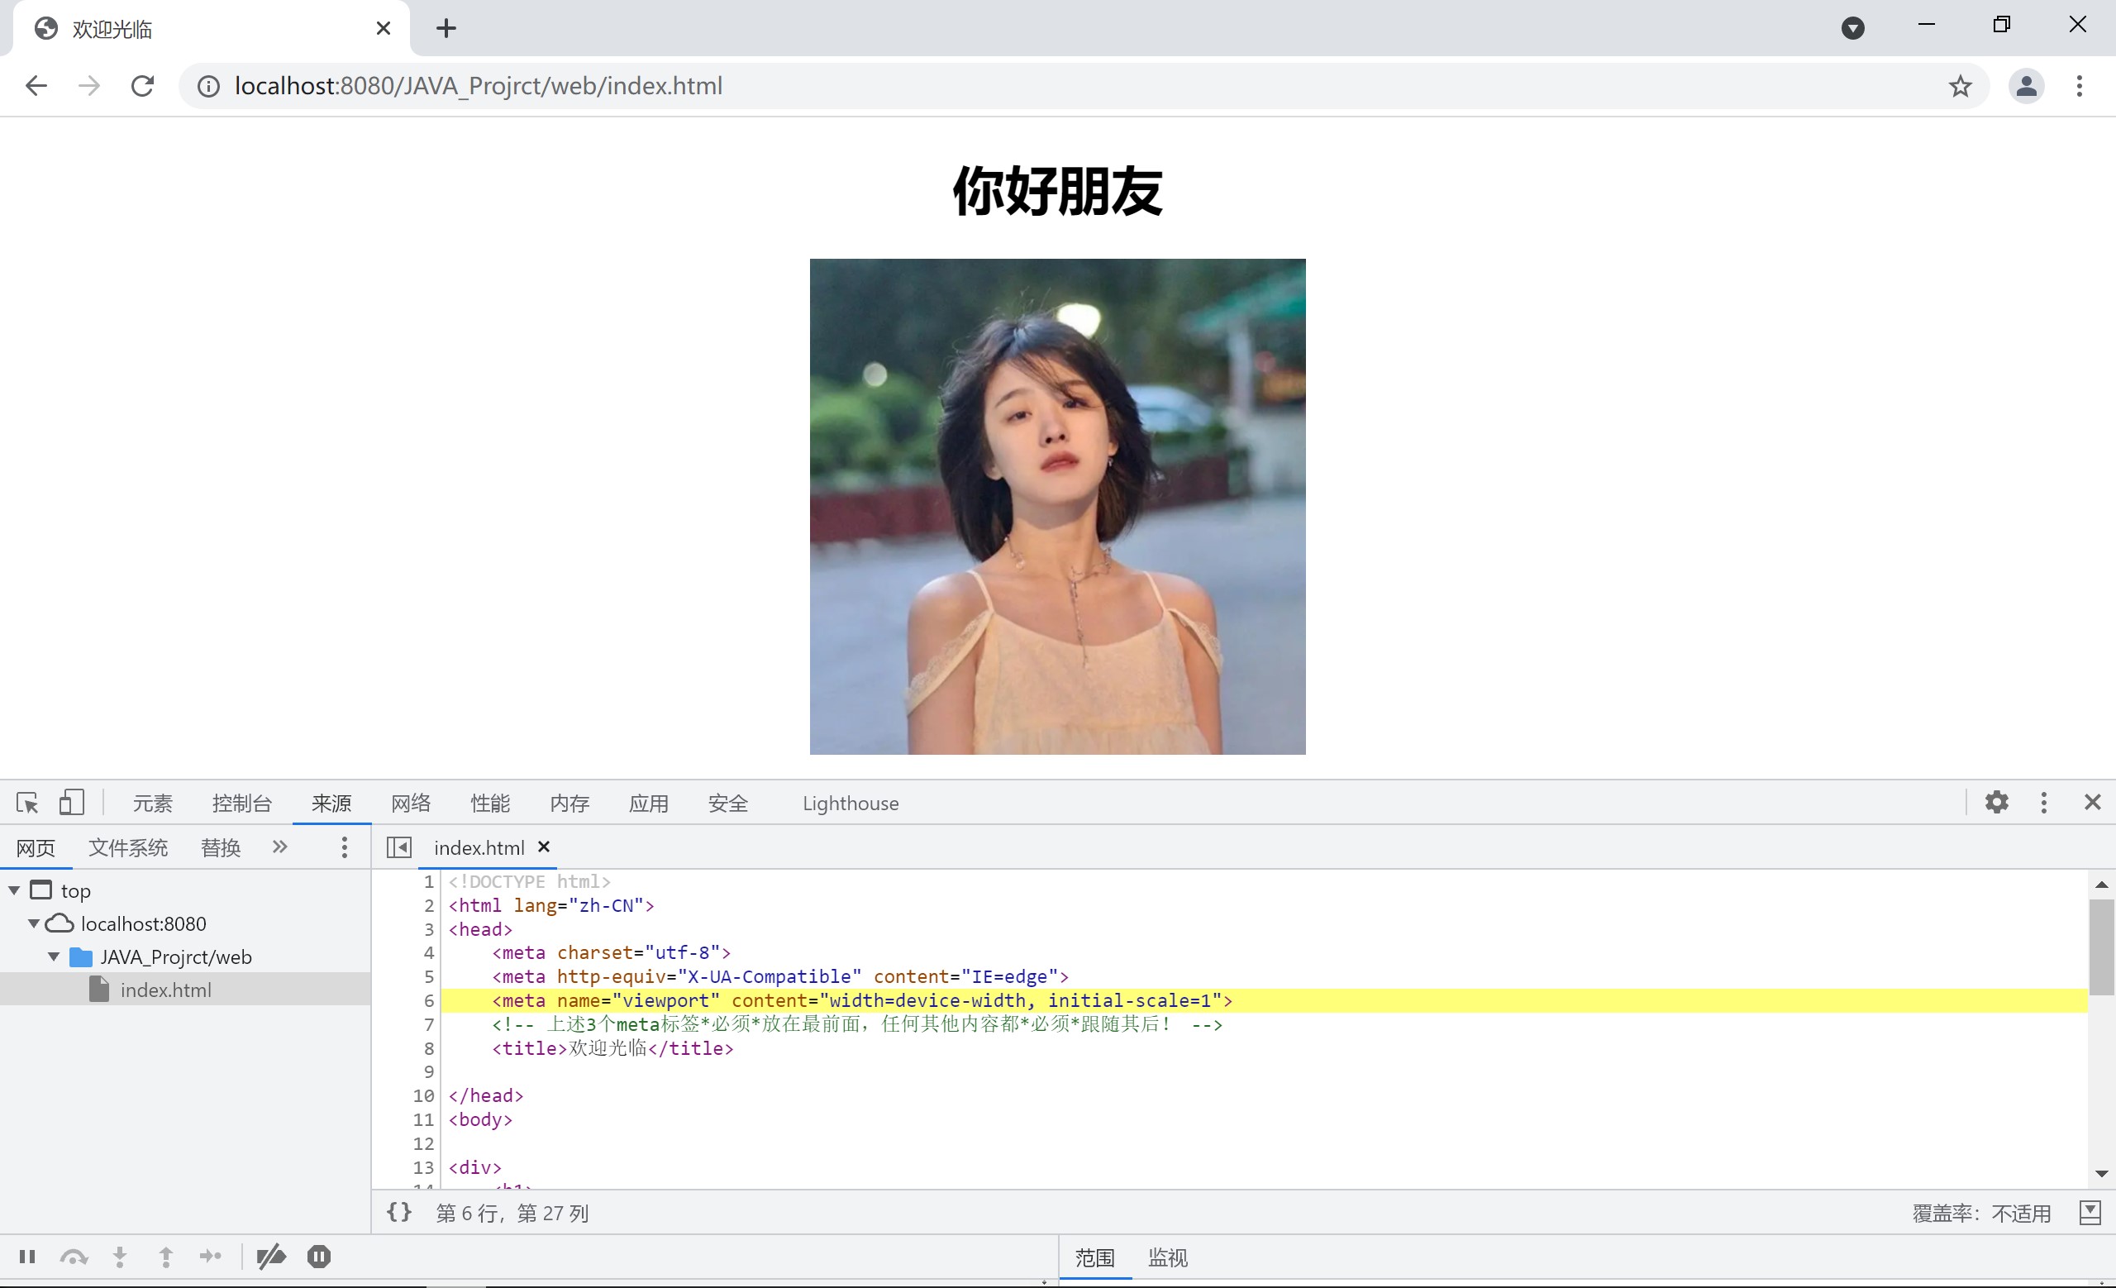Switch to the 控制台 tab
The height and width of the screenshot is (1288, 2116).
tap(241, 804)
